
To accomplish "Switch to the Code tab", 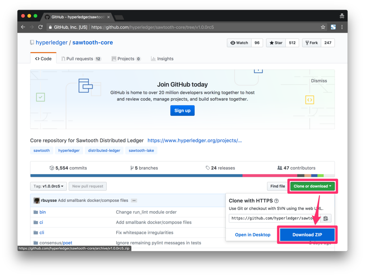I will 43,59.
